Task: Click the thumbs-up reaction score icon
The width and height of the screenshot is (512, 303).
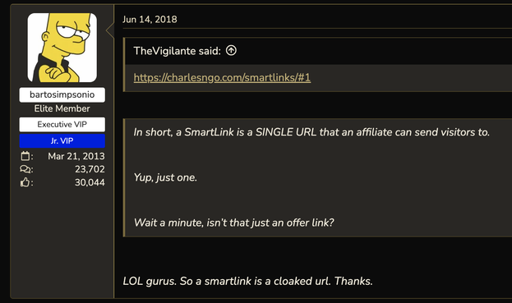Action: [25, 182]
